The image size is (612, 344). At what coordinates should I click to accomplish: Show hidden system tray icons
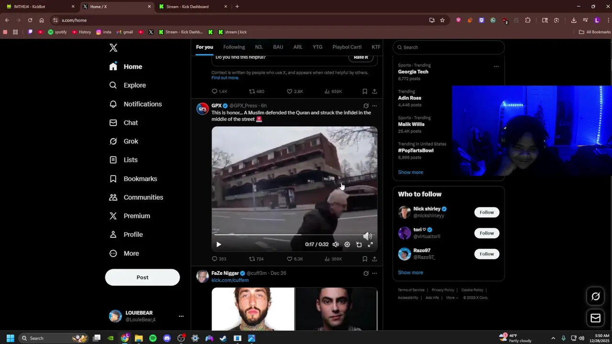tap(553, 338)
